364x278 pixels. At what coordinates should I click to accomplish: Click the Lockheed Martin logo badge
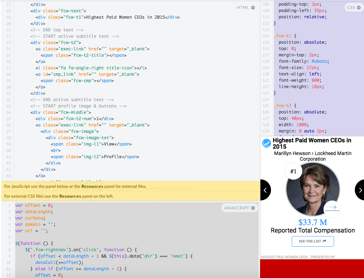[332, 209]
